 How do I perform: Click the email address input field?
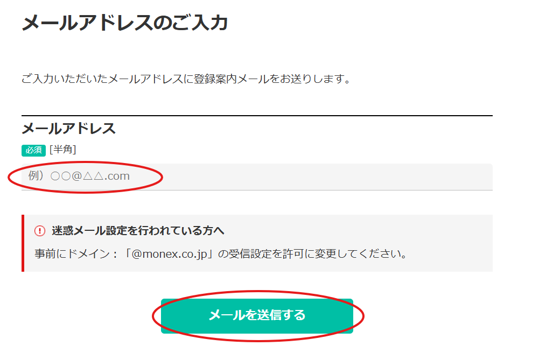coord(257,176)
